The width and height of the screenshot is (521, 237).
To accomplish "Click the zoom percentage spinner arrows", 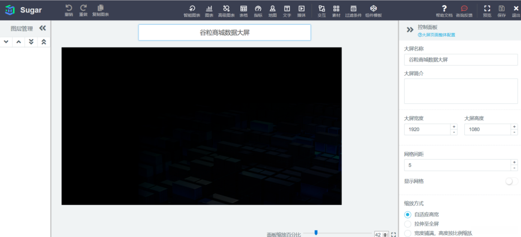I will [385, 234].
